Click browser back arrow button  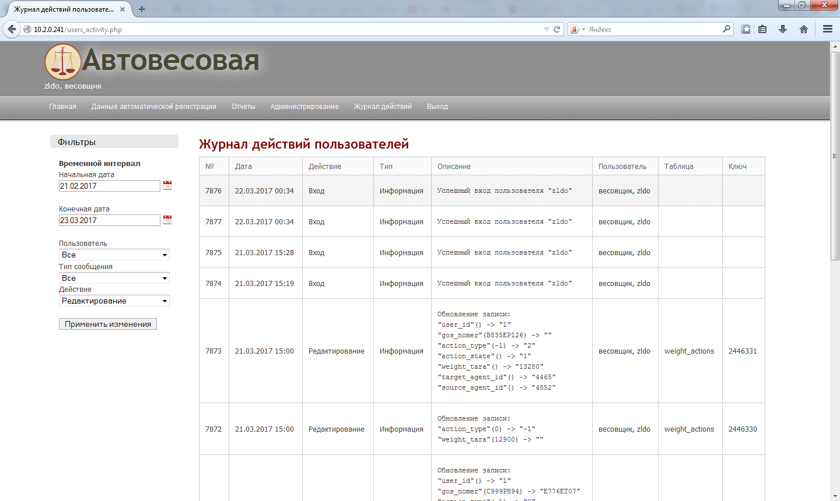tap(12, 29)
